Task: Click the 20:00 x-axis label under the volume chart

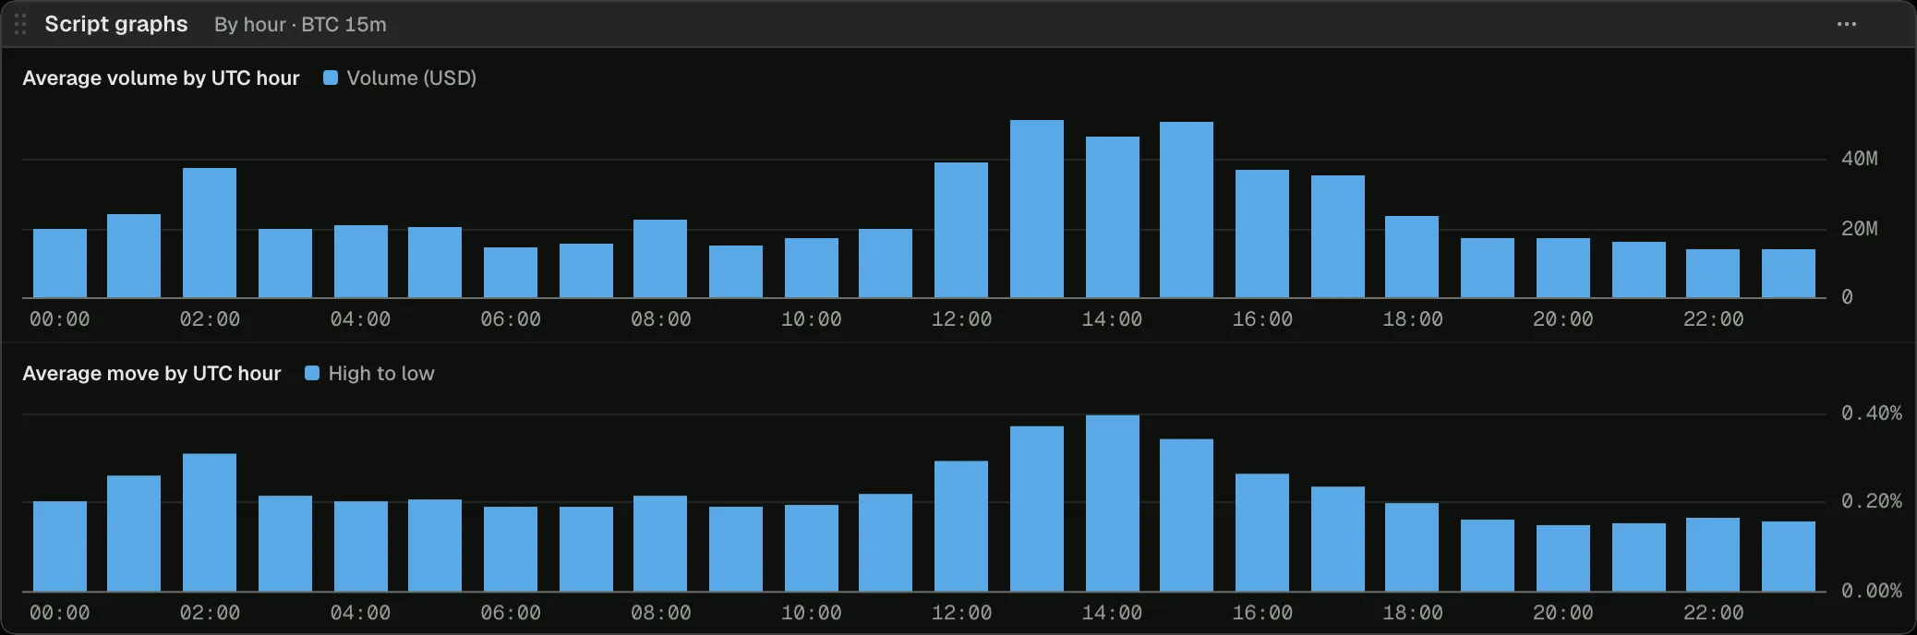Action: 1563,319
